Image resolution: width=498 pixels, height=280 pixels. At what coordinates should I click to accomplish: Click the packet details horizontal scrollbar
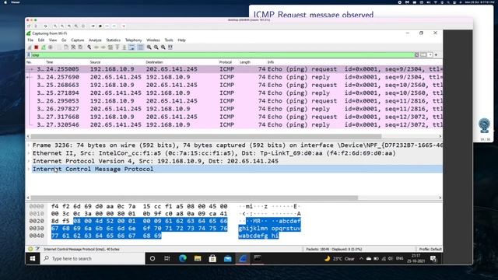click(194, 198)
